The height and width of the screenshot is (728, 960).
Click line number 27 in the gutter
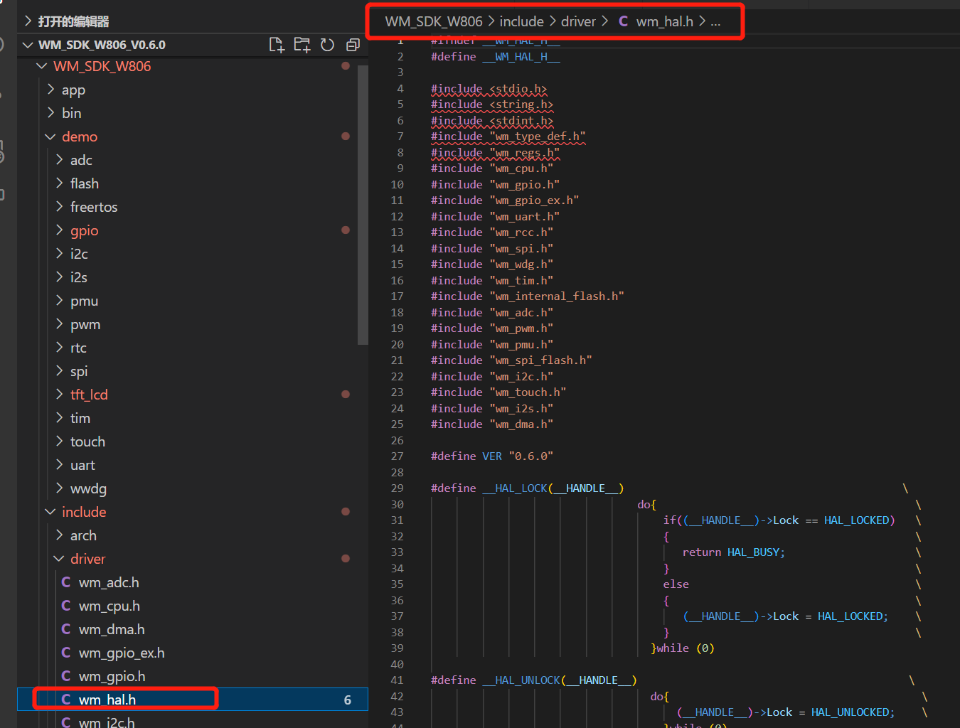tap(397, 456)
